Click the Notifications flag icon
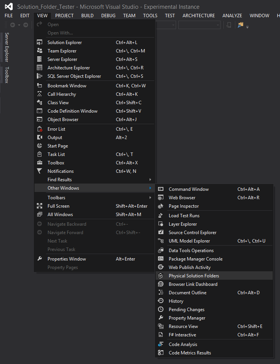280x364 pixels. pos(40,171)
